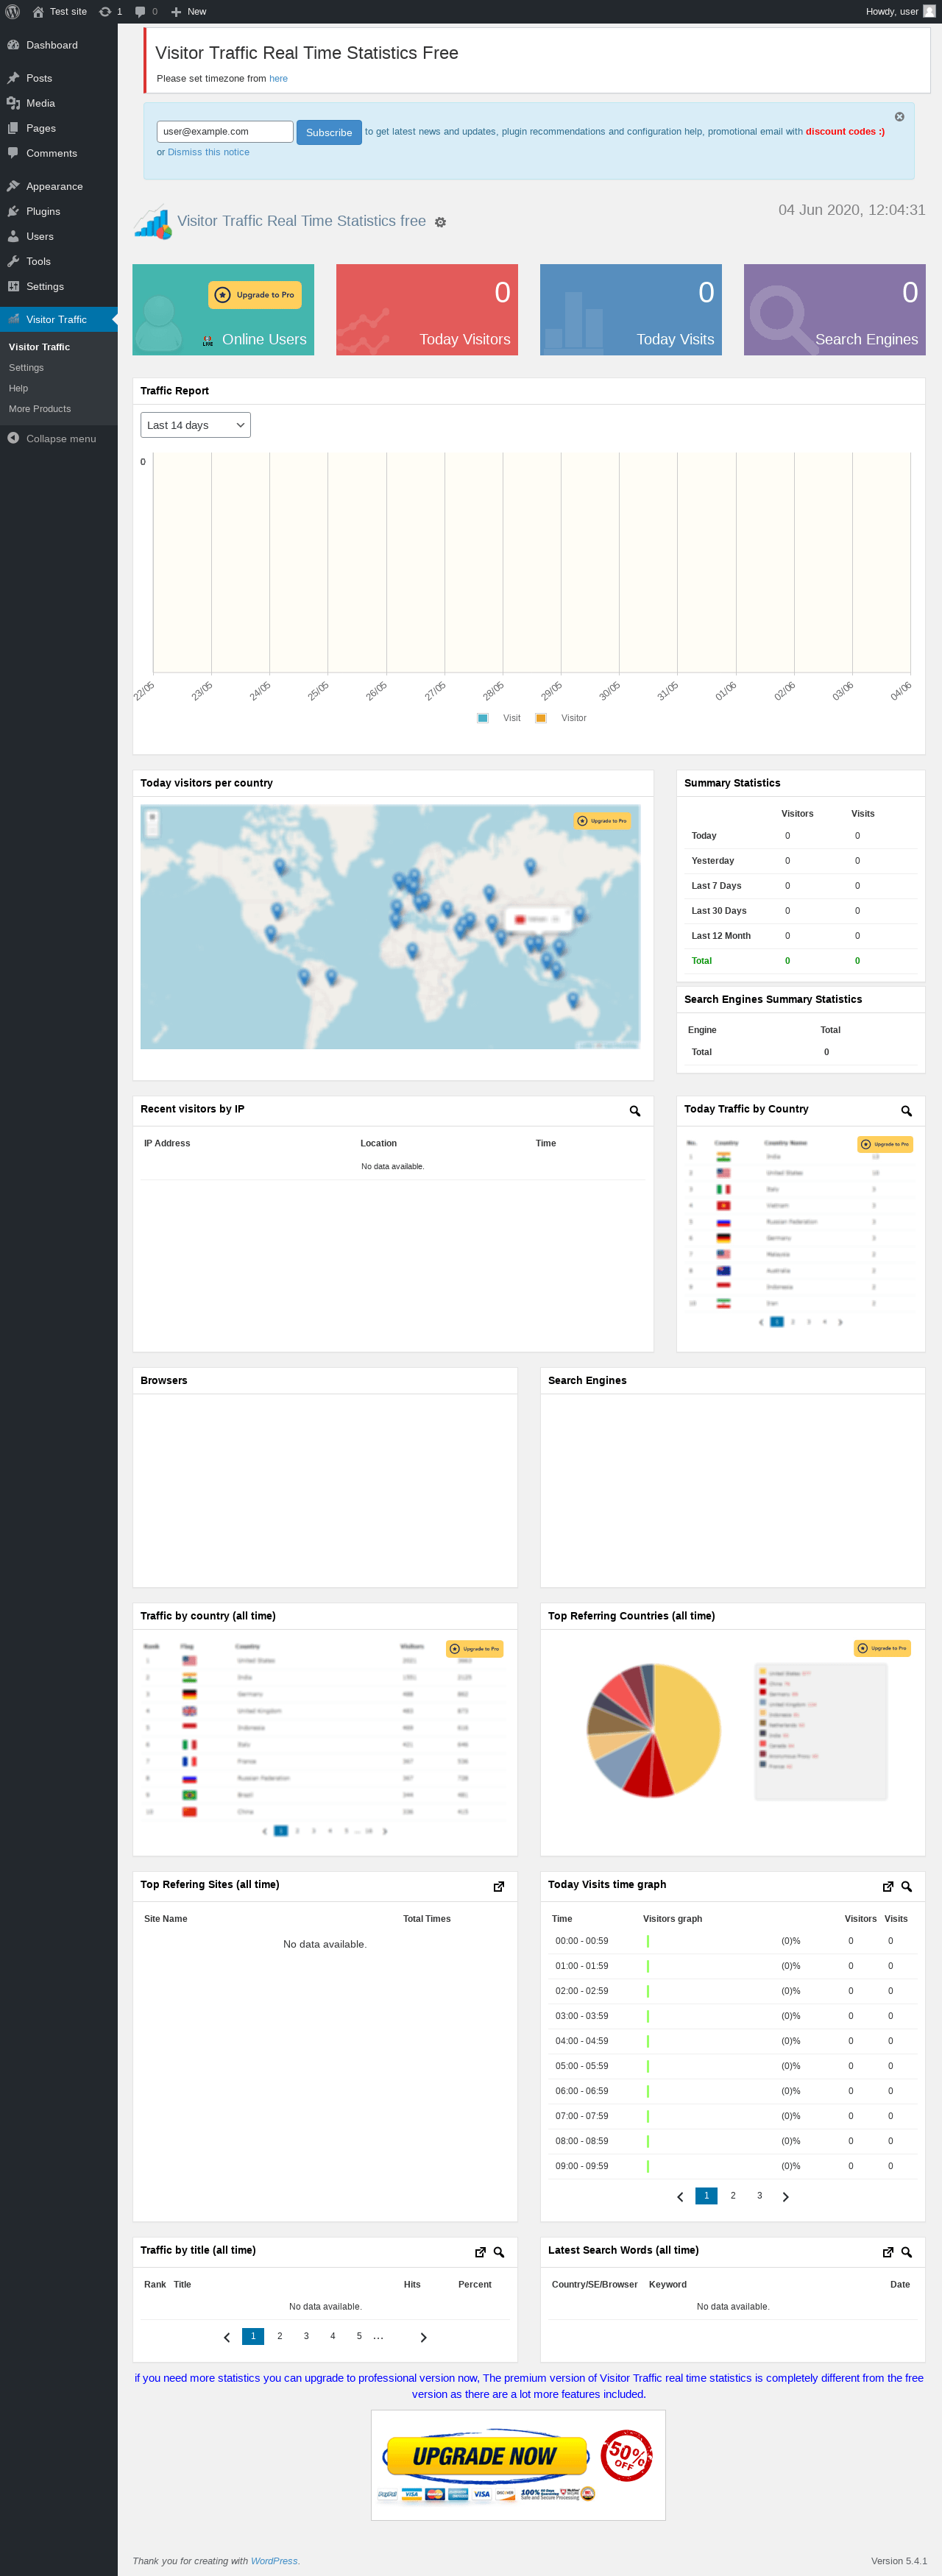The height and width of the screenshot is (2576, 942).
Task: Select Last 30 Days summary row
Action: [x=801, y=910]
